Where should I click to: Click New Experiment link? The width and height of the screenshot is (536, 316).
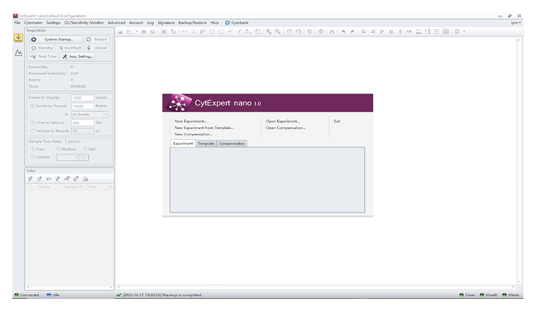tap(191, 121)
